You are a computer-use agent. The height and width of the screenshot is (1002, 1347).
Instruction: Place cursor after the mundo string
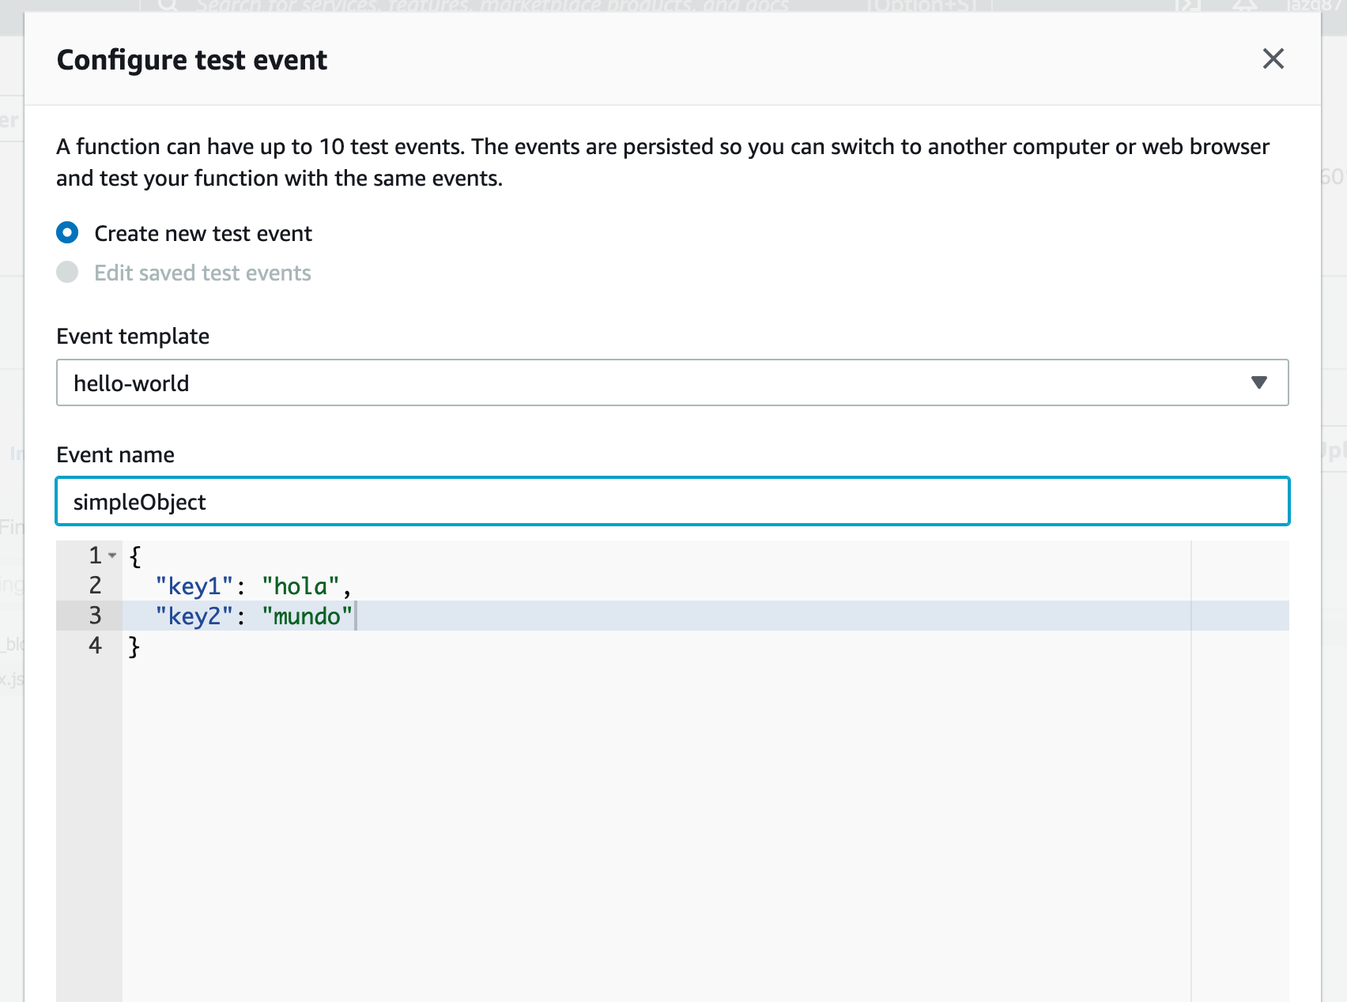click(356, 616)
